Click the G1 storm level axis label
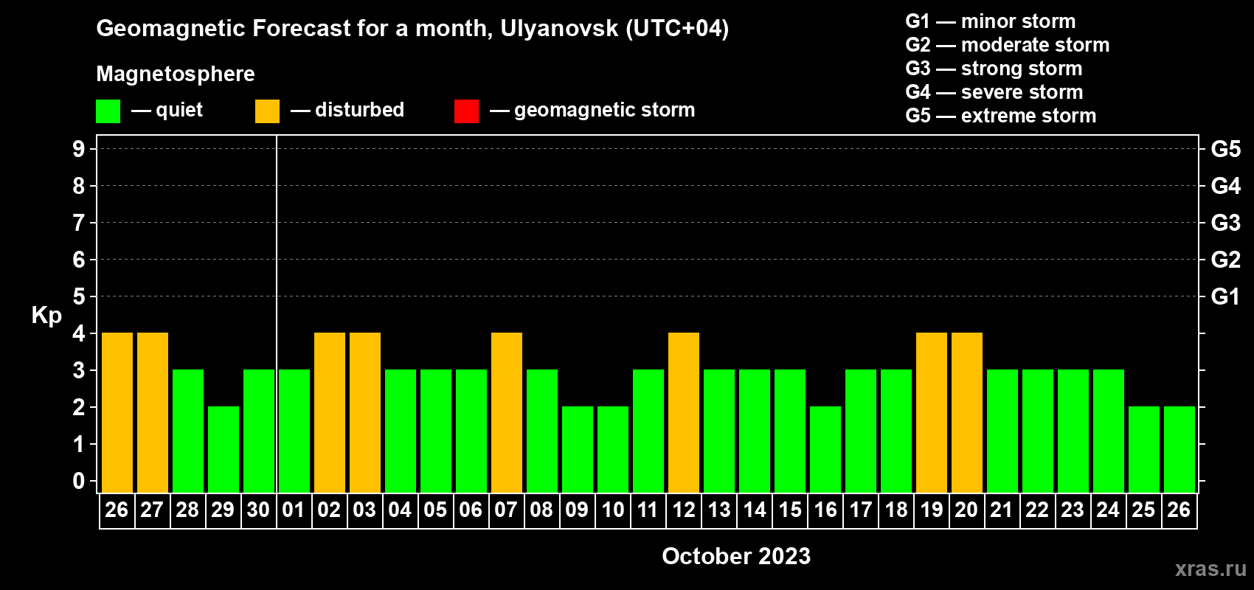Viewport: 1254px width, 590px height. point(1225,296)
